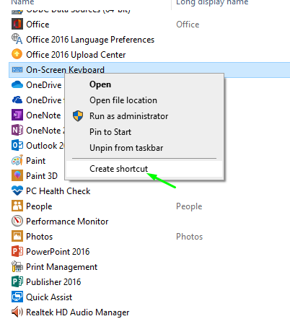Click the On-Screen Keyboard icon
The width and height of the screenshot is (290, 324).
tap(17, 70)
